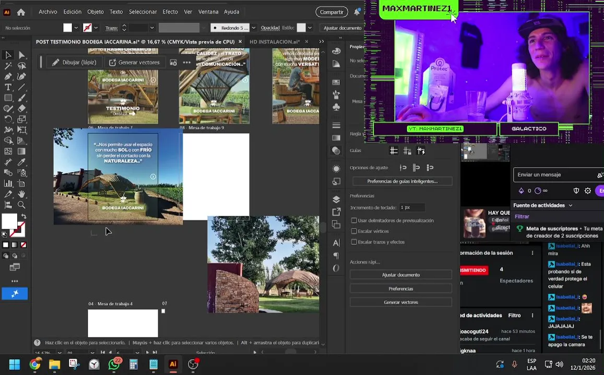Open the Layers panel icon

coord(336,199)
